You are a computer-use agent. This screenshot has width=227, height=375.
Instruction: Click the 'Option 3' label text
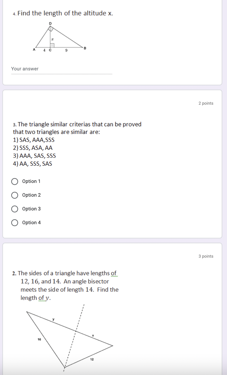click(31, 209)
